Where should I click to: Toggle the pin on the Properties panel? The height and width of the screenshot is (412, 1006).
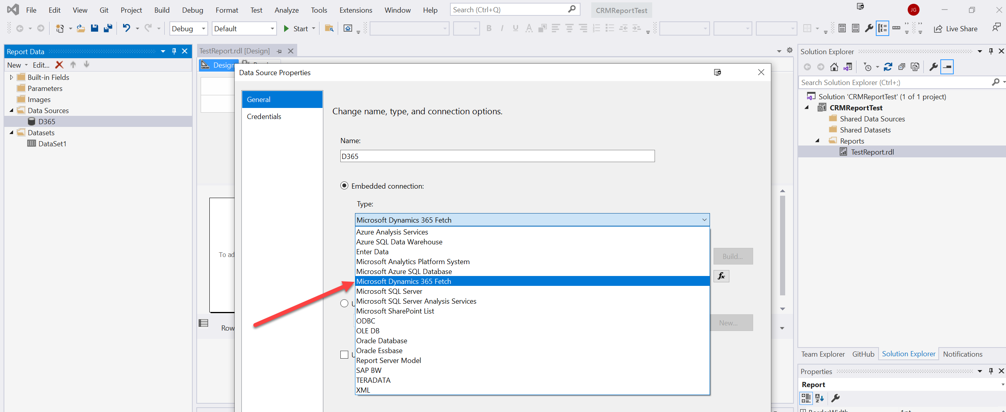(991, 371)
